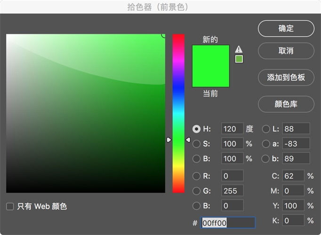
Task: Click the hex color code input field
Action: click(228, 223)
